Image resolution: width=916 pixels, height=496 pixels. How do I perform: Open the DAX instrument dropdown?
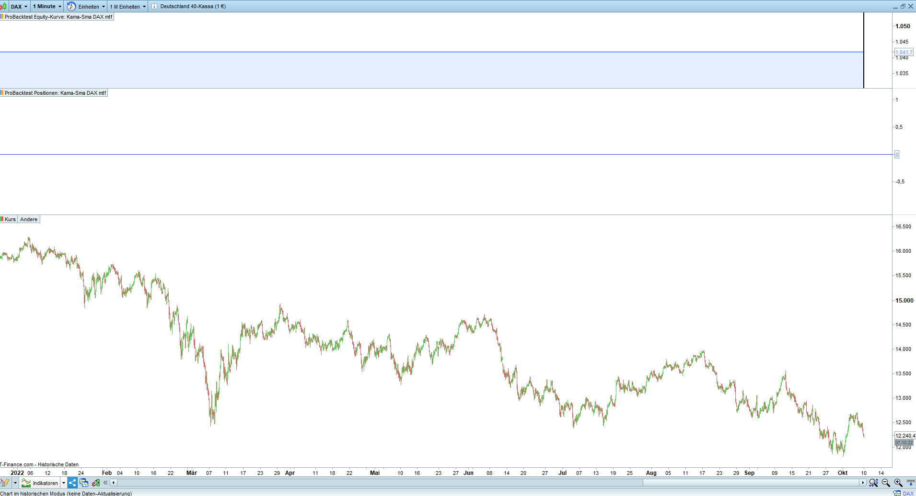[19, 7]
